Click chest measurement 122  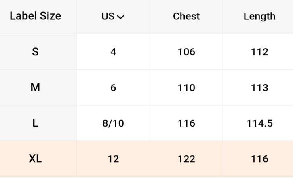[x=186, y=159]
